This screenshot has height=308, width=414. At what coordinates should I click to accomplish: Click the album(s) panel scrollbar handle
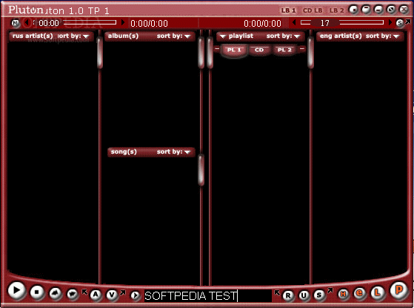(x=201, y=53)
